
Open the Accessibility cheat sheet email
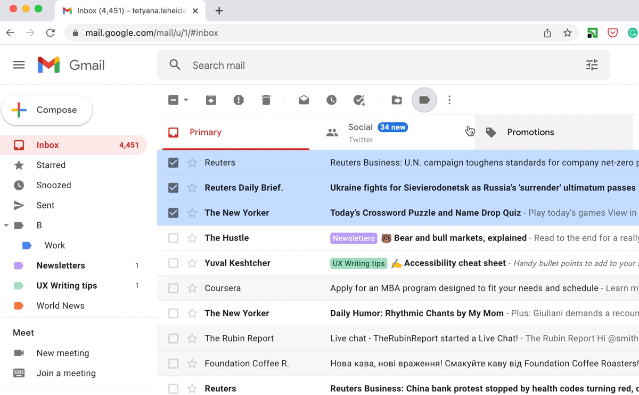coord(455,263)
